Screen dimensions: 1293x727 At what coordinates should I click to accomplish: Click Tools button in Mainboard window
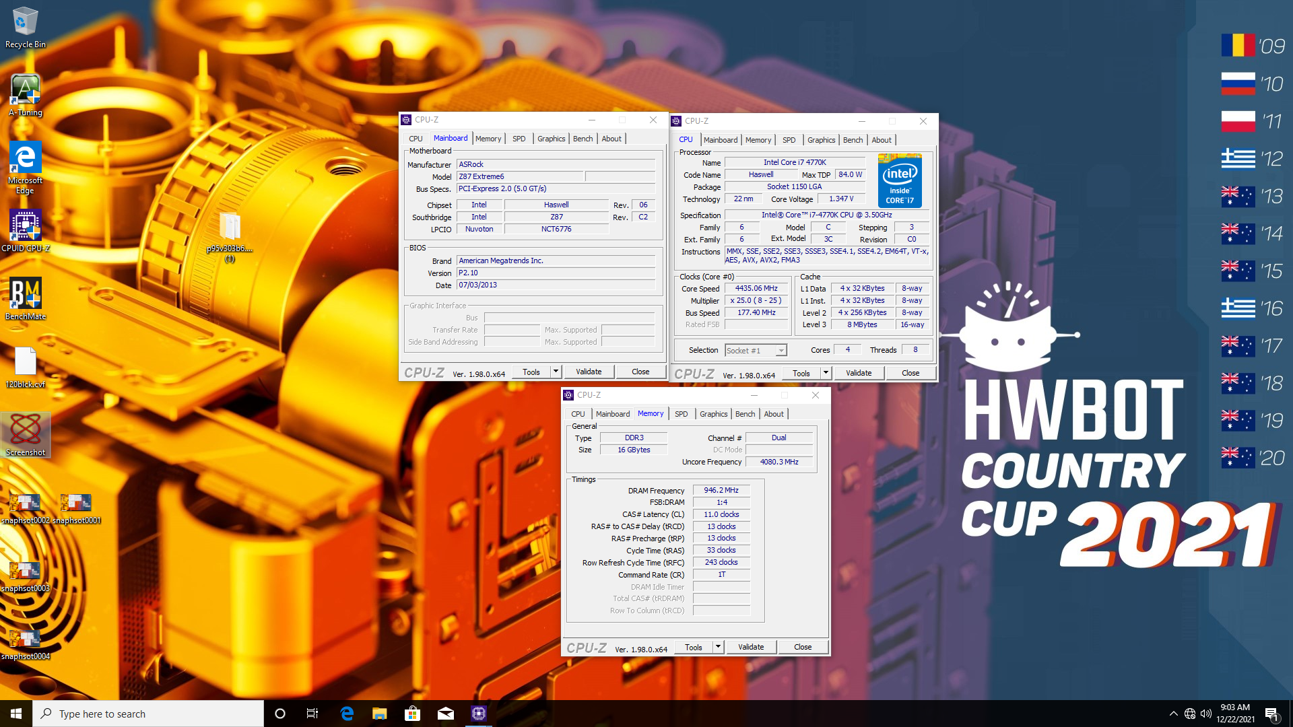pyautogui.click(x=531, y=372)
